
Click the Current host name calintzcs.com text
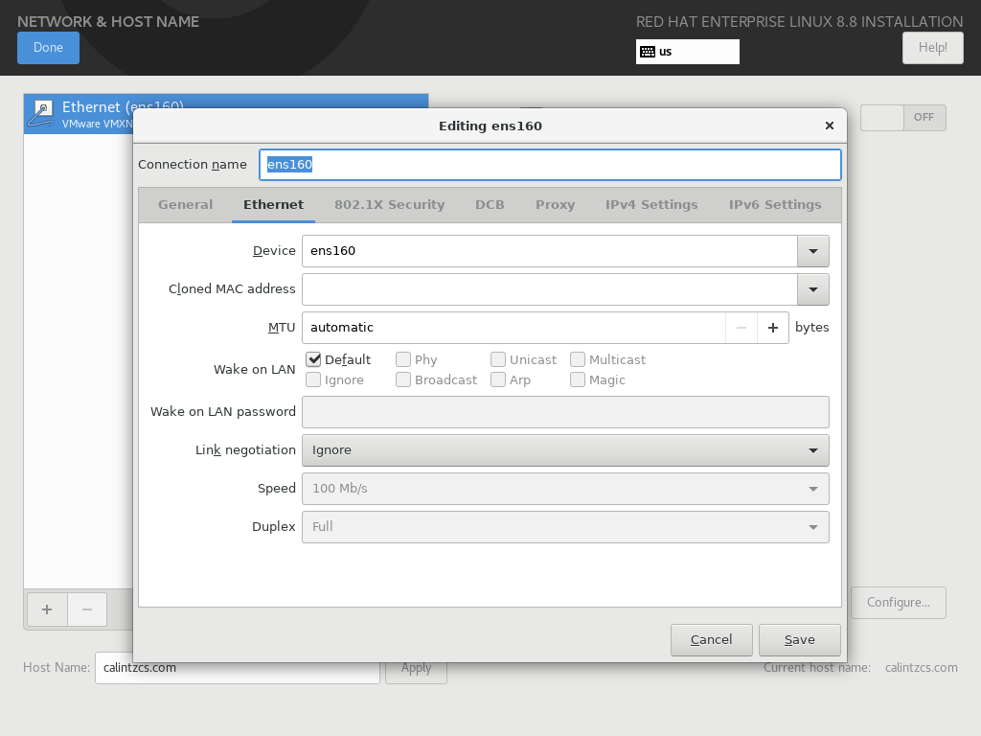point(921,668)
